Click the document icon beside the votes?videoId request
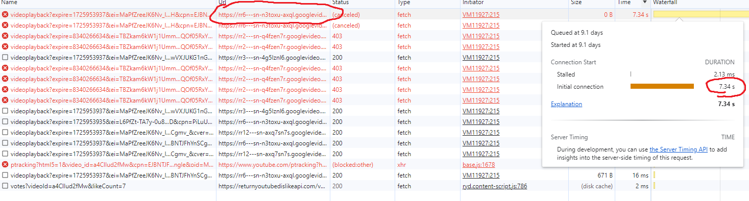749x201 pixels. coord(5,186)
